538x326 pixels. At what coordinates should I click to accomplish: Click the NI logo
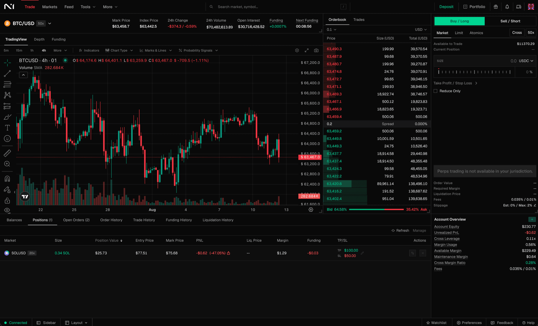9,7
